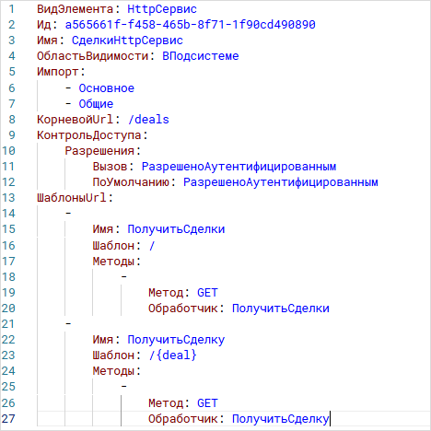Click the key 'Обработчик' on line 27
The image size is (431, 431).
pos(183,419)
